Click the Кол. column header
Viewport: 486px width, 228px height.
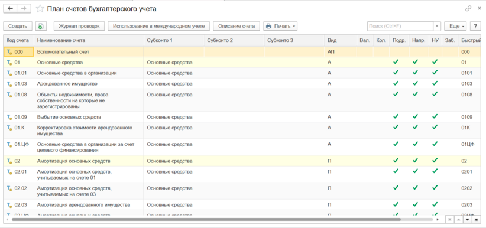(381, 41)
